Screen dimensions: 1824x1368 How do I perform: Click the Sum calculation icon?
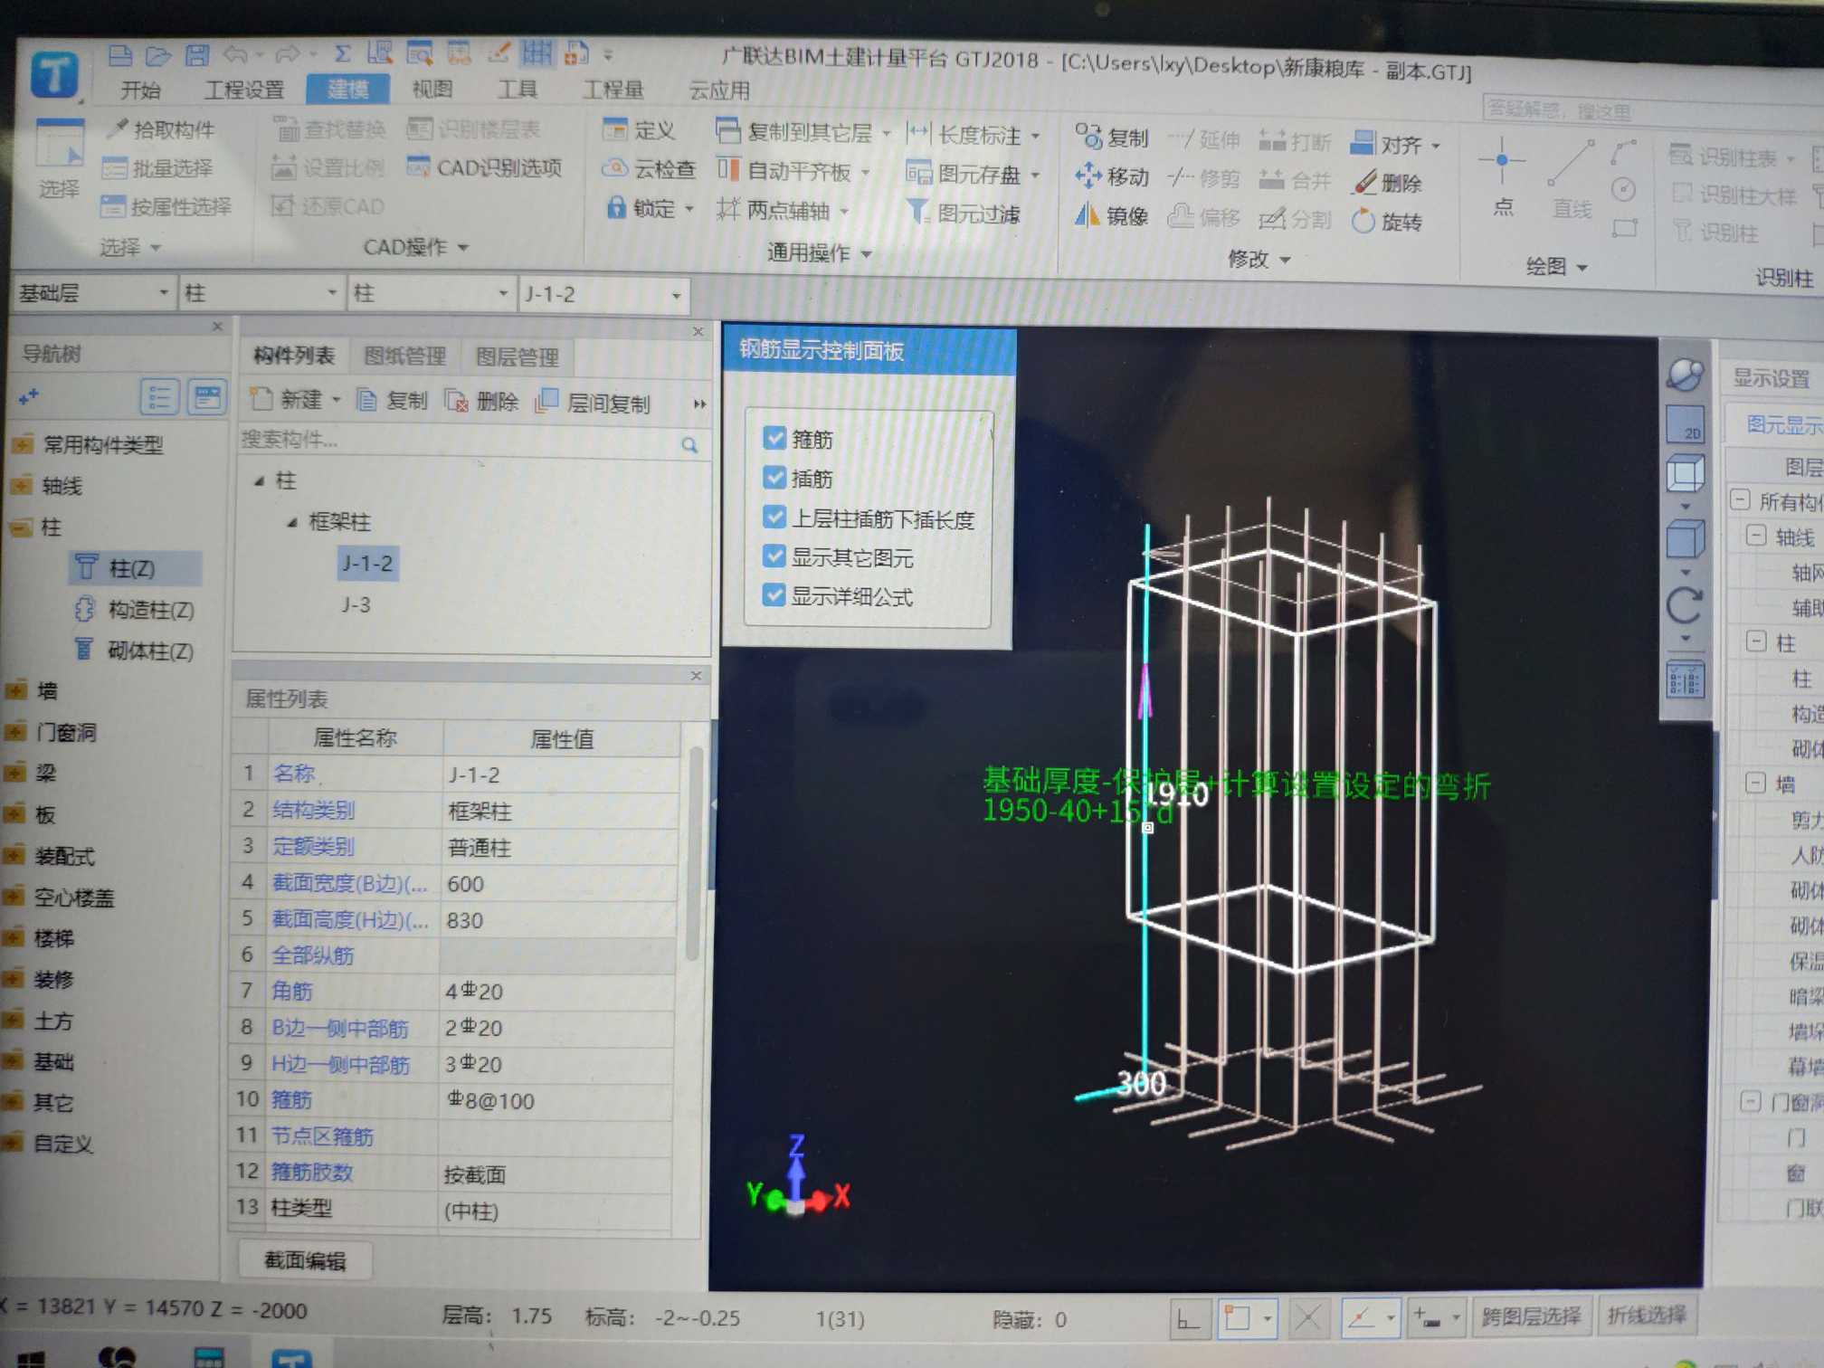coord(342,54)
